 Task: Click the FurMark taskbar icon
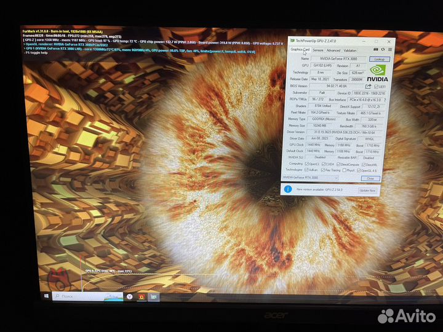(x=142, y=297)
